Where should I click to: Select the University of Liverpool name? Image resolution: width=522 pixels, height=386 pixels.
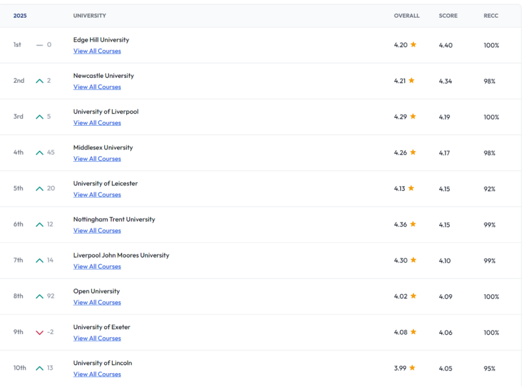click(106, 112)
